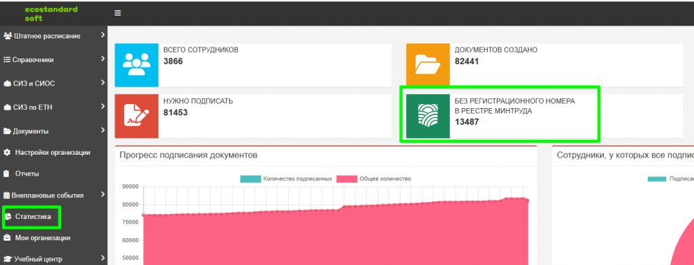Click the folder icon beside Документы
Screen dimensions: 694x265
click(x=7, y=131)
